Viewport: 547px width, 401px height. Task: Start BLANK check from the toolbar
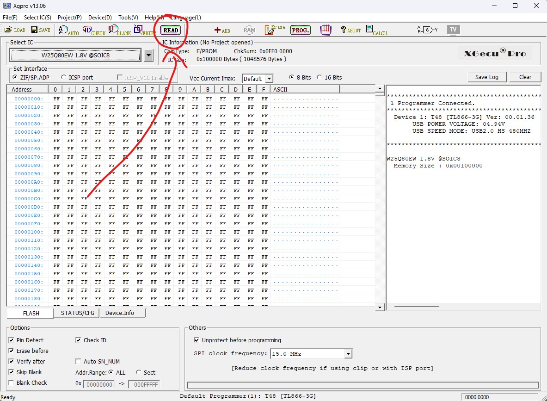click(x=119, y=31)
